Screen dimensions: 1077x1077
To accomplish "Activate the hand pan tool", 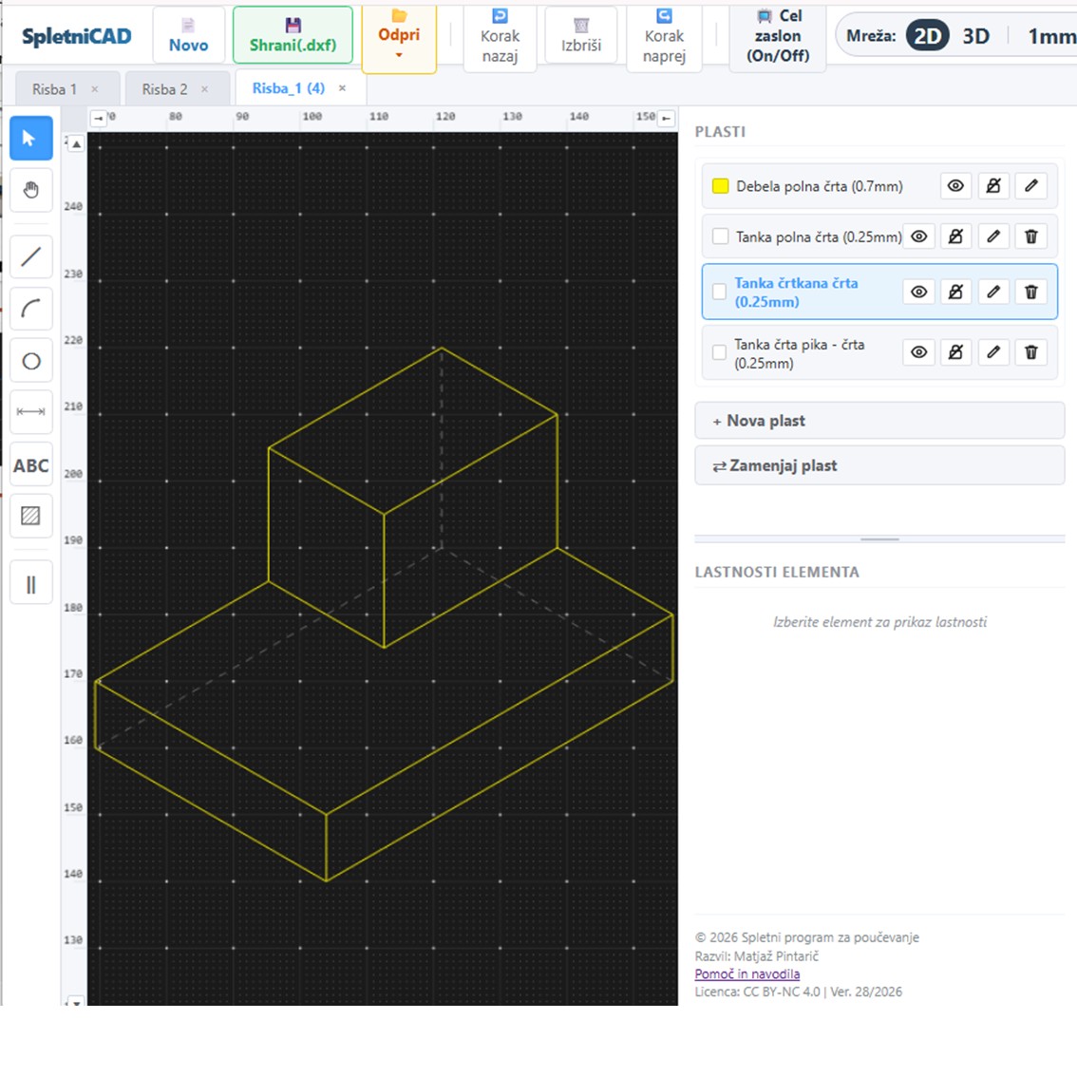I will point(31,190).
